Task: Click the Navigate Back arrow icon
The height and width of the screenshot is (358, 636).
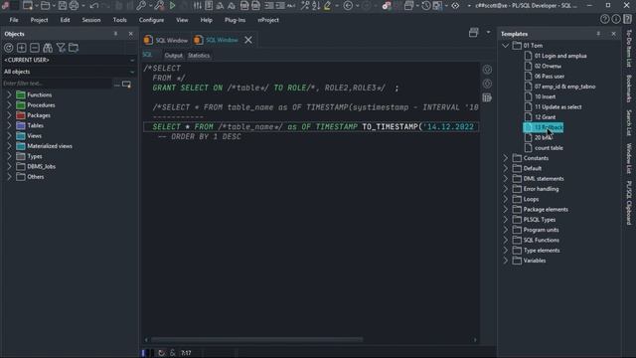Action: click(348, 5)
